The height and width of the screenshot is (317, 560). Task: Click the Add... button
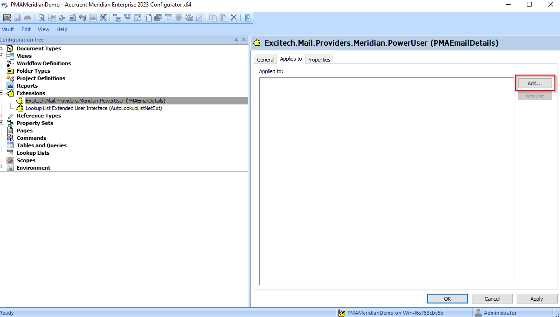pos(535,83)
